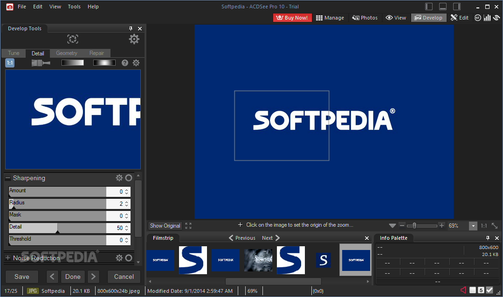The height and width of the screenshot is (297, 503).
Task: Click the fit image diagonal arrow icon
Action: (x=495, y=226)
